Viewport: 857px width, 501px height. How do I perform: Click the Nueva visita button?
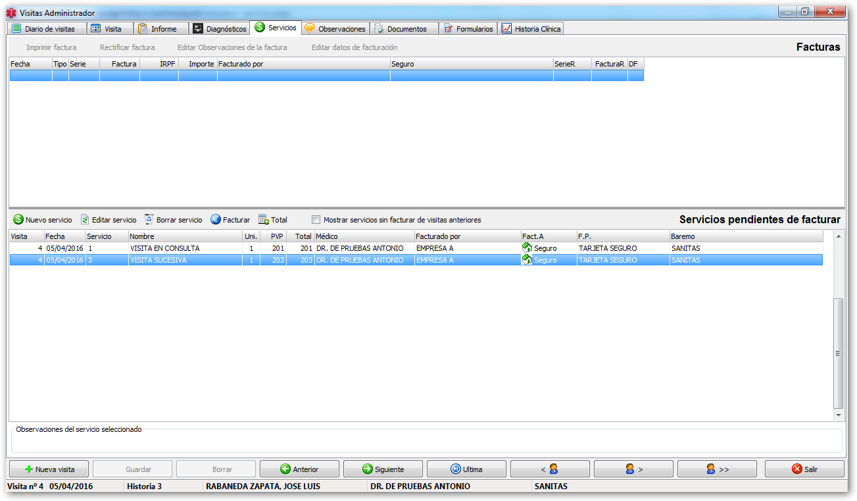[49, 469]
